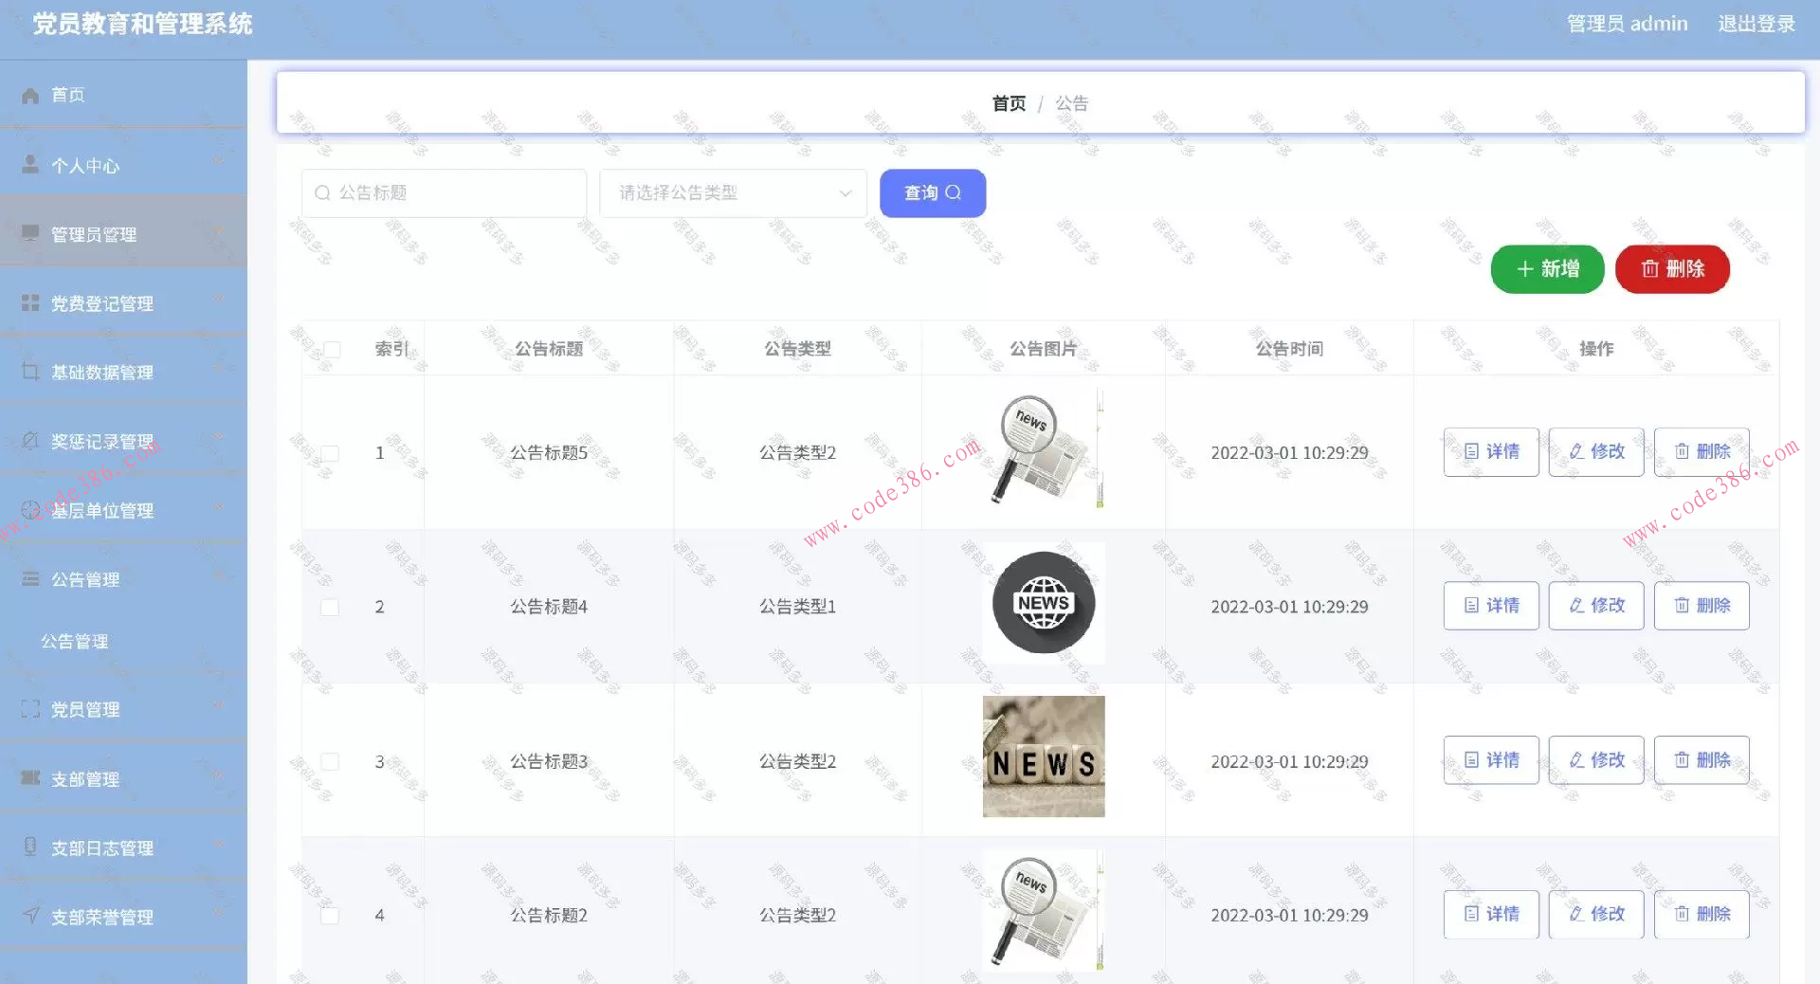The height and width of the screenshot is (984, 1820).
Task: Click the globe icon beside 基层单位管理
Action: [28, 510]
